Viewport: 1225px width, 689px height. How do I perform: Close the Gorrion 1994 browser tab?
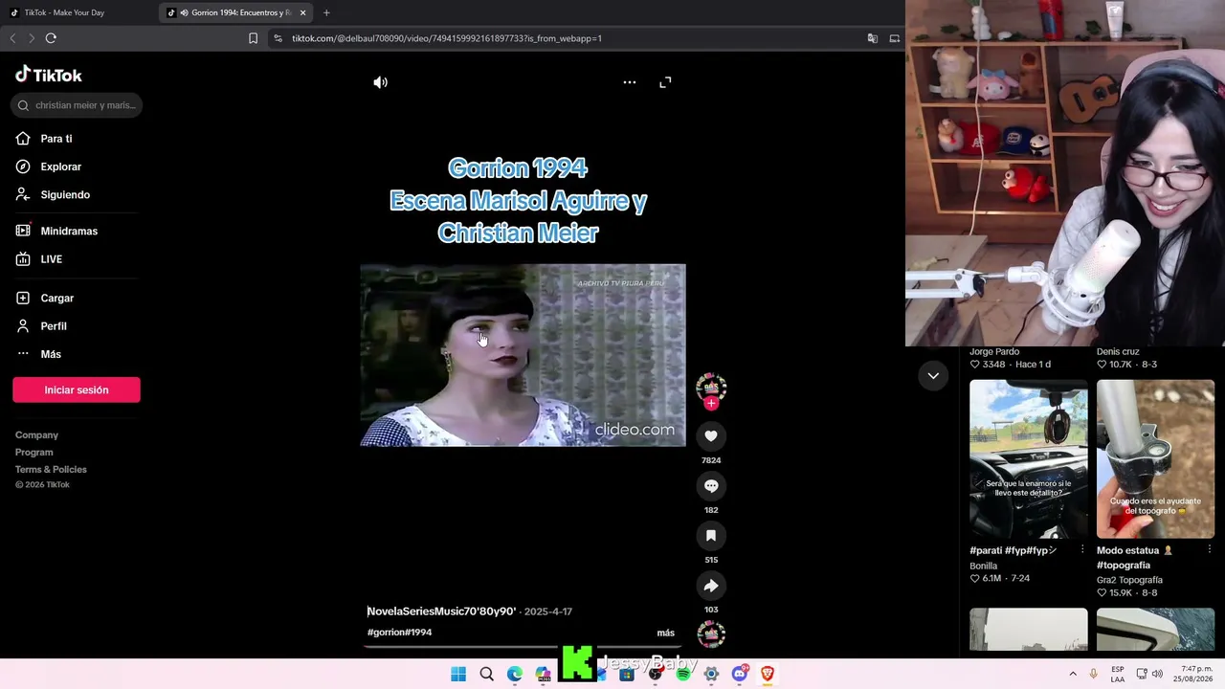[302, 12]
